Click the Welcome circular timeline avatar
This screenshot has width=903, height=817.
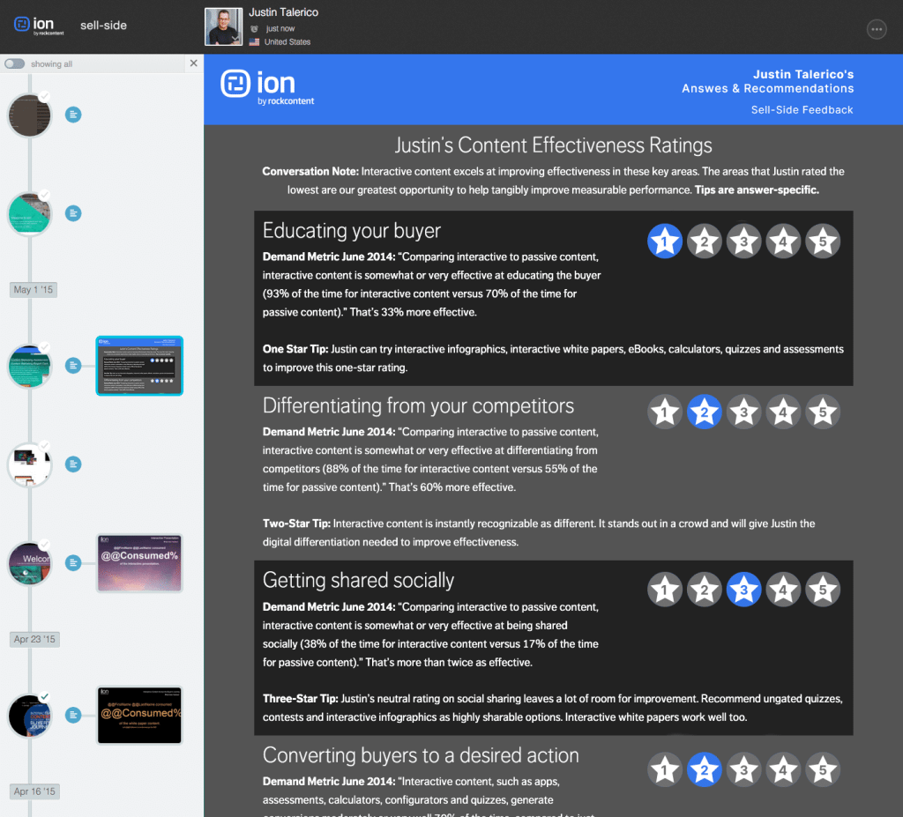coord(30,563)
